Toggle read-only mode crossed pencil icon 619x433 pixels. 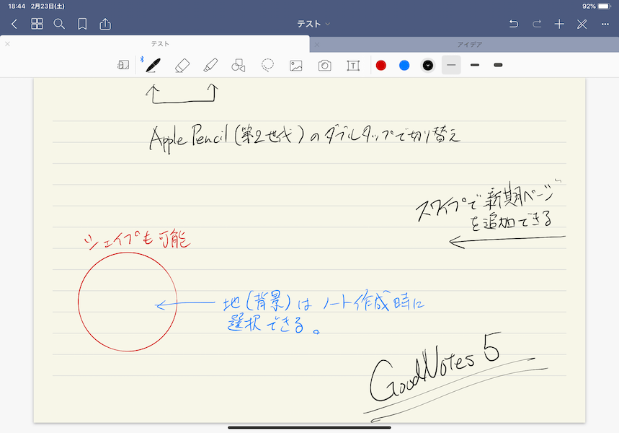(582, 24)
